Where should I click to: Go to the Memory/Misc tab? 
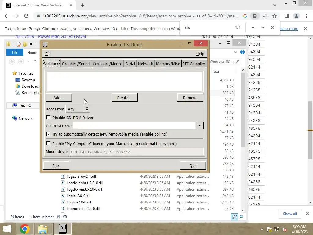pos(168,64)
